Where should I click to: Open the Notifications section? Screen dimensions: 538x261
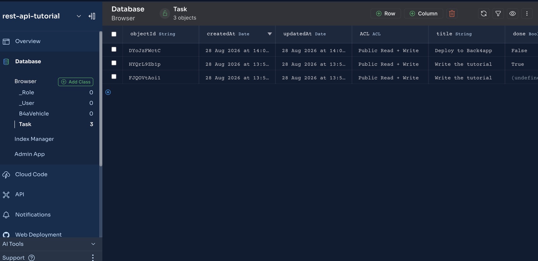click(33, 215)
